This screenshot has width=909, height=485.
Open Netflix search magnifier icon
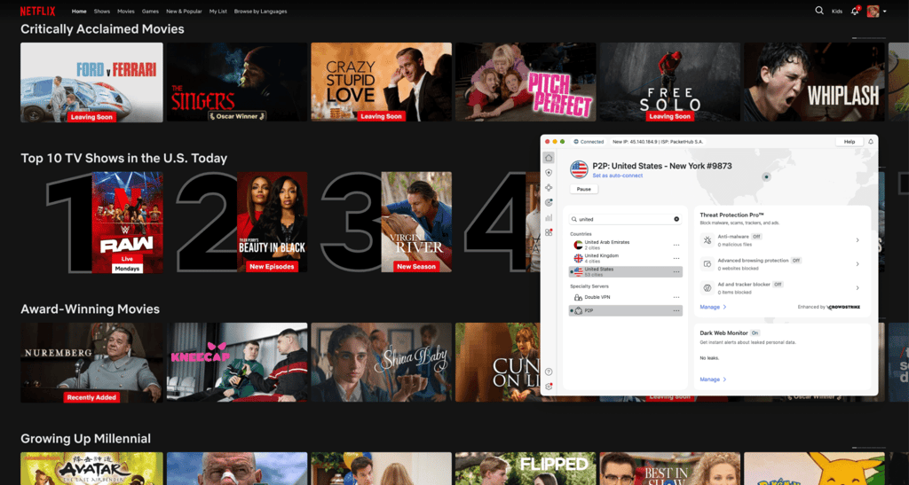point(819,11)
